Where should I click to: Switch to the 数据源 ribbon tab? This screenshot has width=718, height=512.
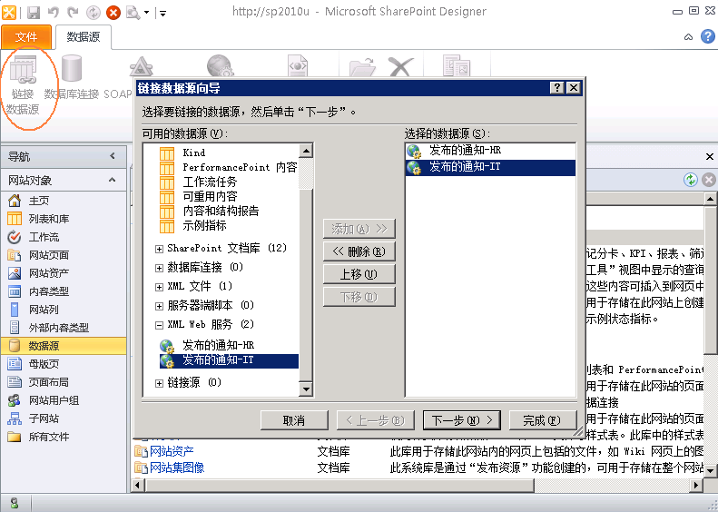coord(84,36)
